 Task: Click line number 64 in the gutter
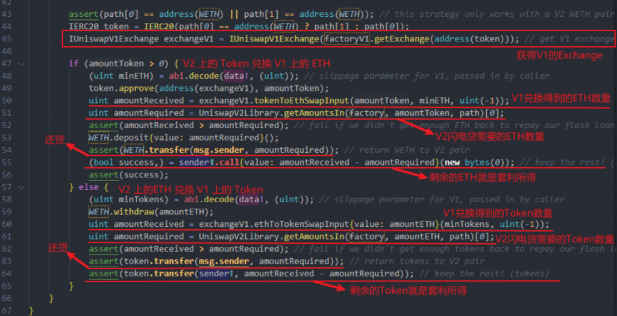tap(7, 273)
